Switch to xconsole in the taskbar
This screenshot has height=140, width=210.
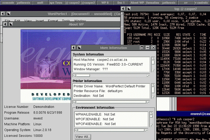(8, 3)
